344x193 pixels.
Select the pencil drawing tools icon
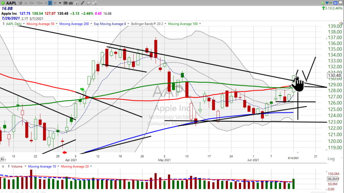83,3
